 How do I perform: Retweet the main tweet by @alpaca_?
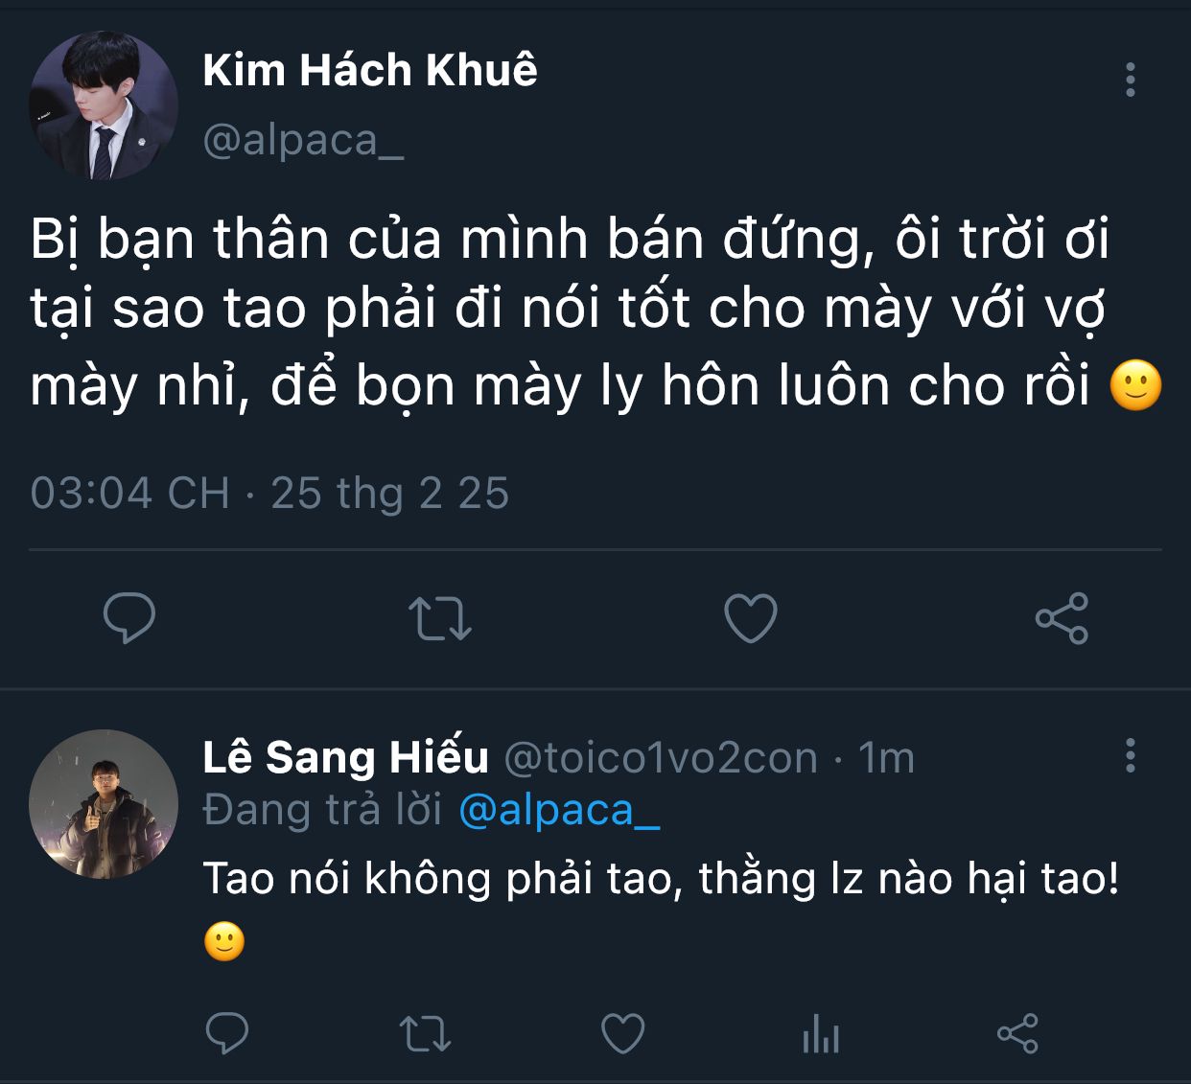coord(440,618)
